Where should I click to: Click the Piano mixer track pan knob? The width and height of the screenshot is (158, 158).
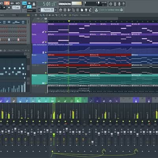tap(53, 124)
